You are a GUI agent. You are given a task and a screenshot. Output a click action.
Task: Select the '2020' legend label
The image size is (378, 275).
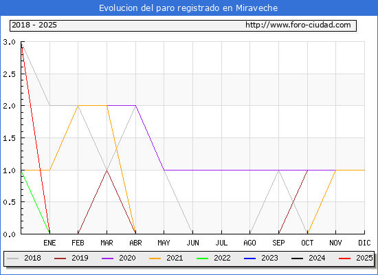[127, 258]
